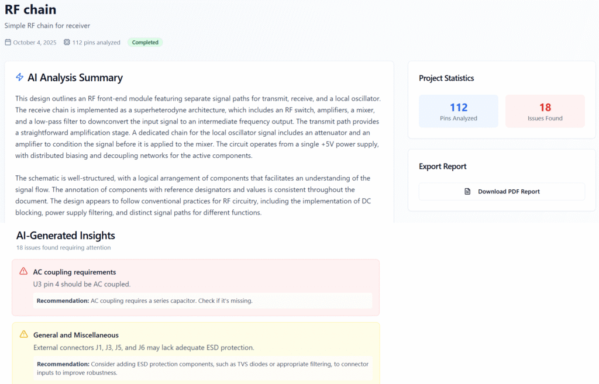Click the AI Analysis Summary heading
Screen dimensions: 599x384
(x=75, y=78)
